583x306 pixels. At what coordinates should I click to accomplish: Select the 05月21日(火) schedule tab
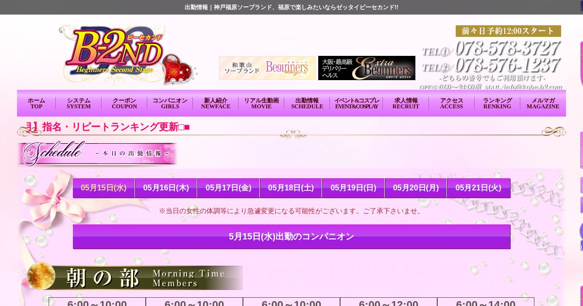coord(479,188)
